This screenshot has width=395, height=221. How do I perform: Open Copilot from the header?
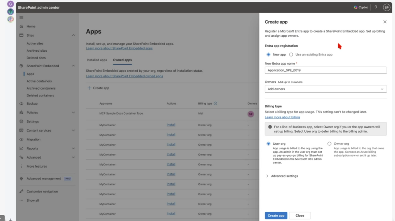pyautogui.click(x=361, y=7)
